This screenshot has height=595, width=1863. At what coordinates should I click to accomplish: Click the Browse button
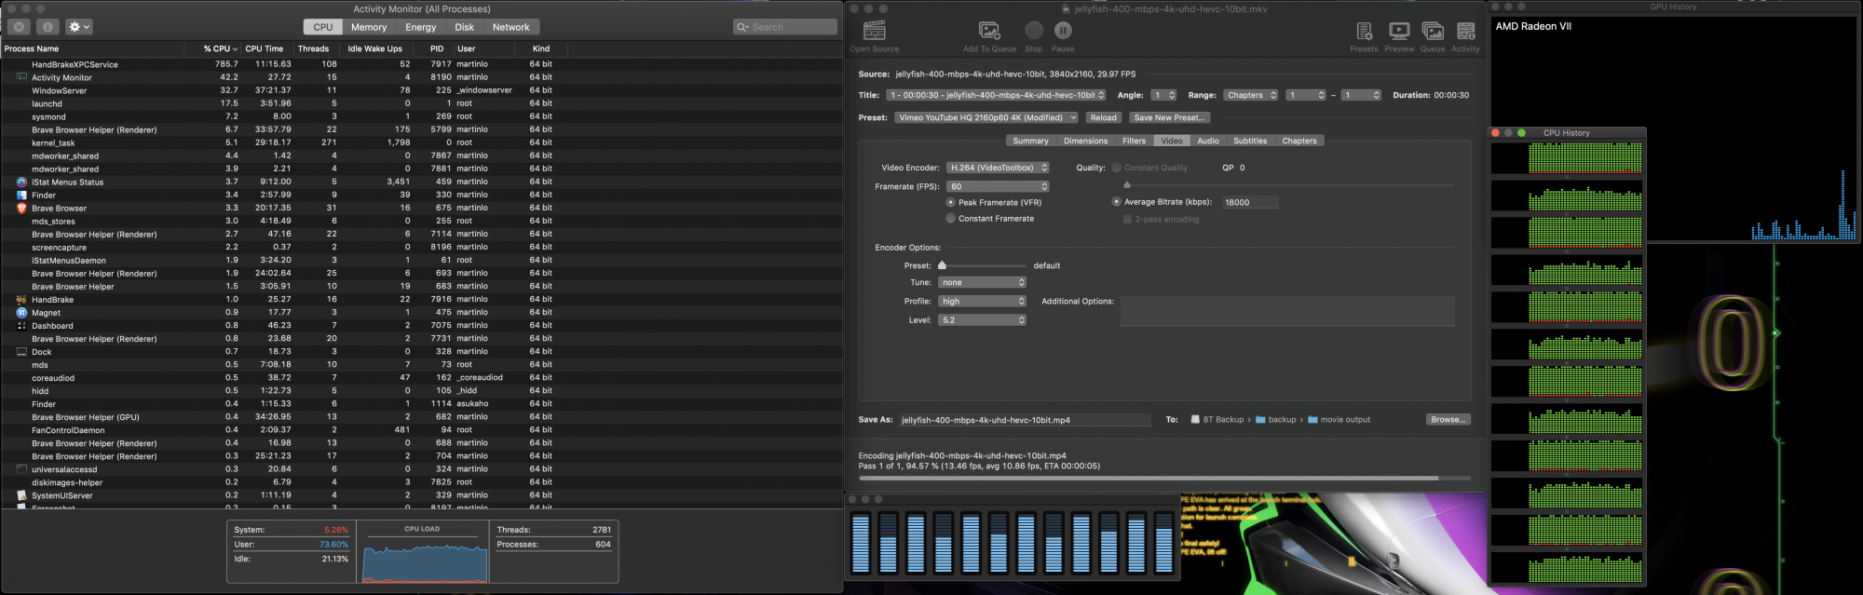(x=1448, y=420)
